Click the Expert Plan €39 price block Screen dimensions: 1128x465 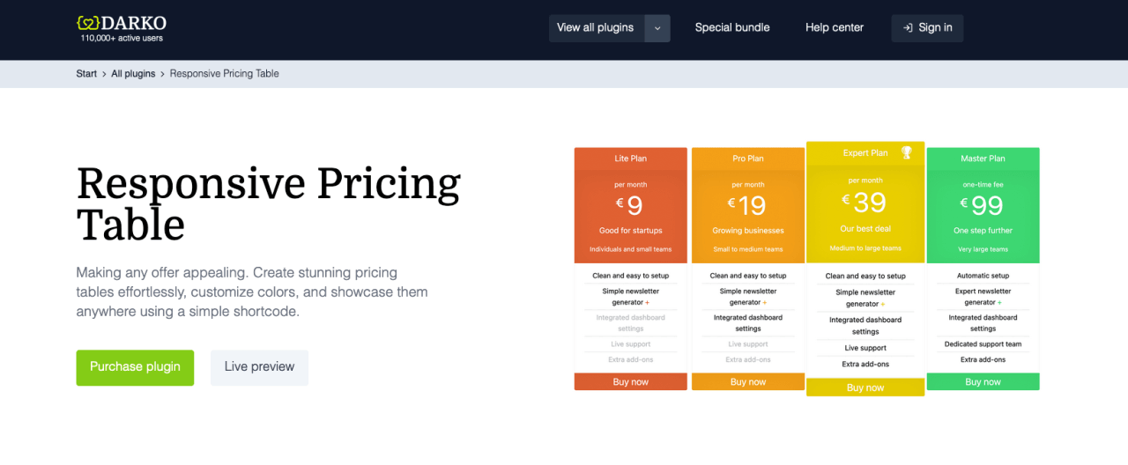tap(865, 203)
